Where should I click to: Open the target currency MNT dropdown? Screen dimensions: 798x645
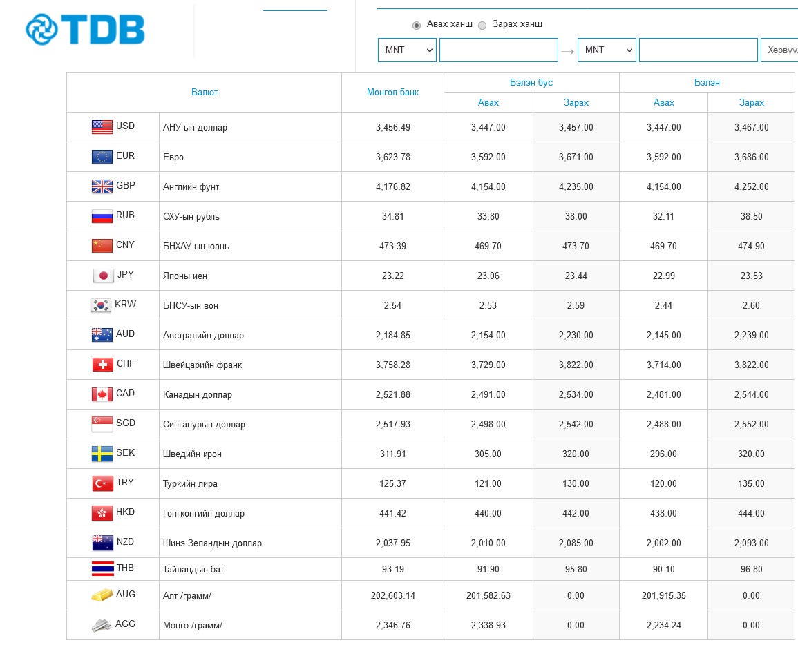[x=607, y=50]
